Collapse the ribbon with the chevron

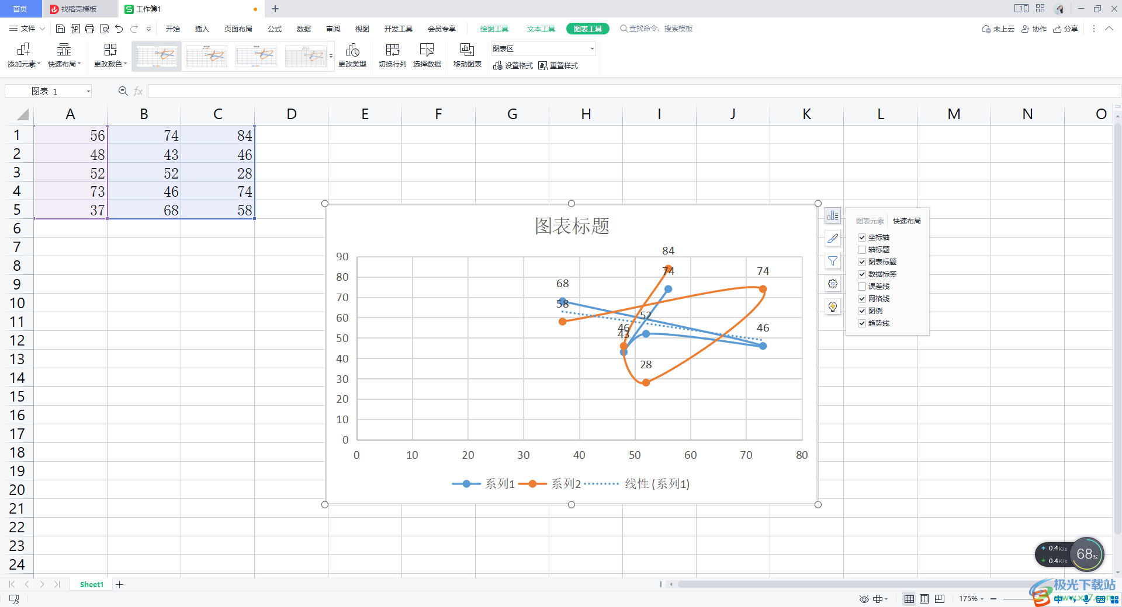(x=1109, y=29)
